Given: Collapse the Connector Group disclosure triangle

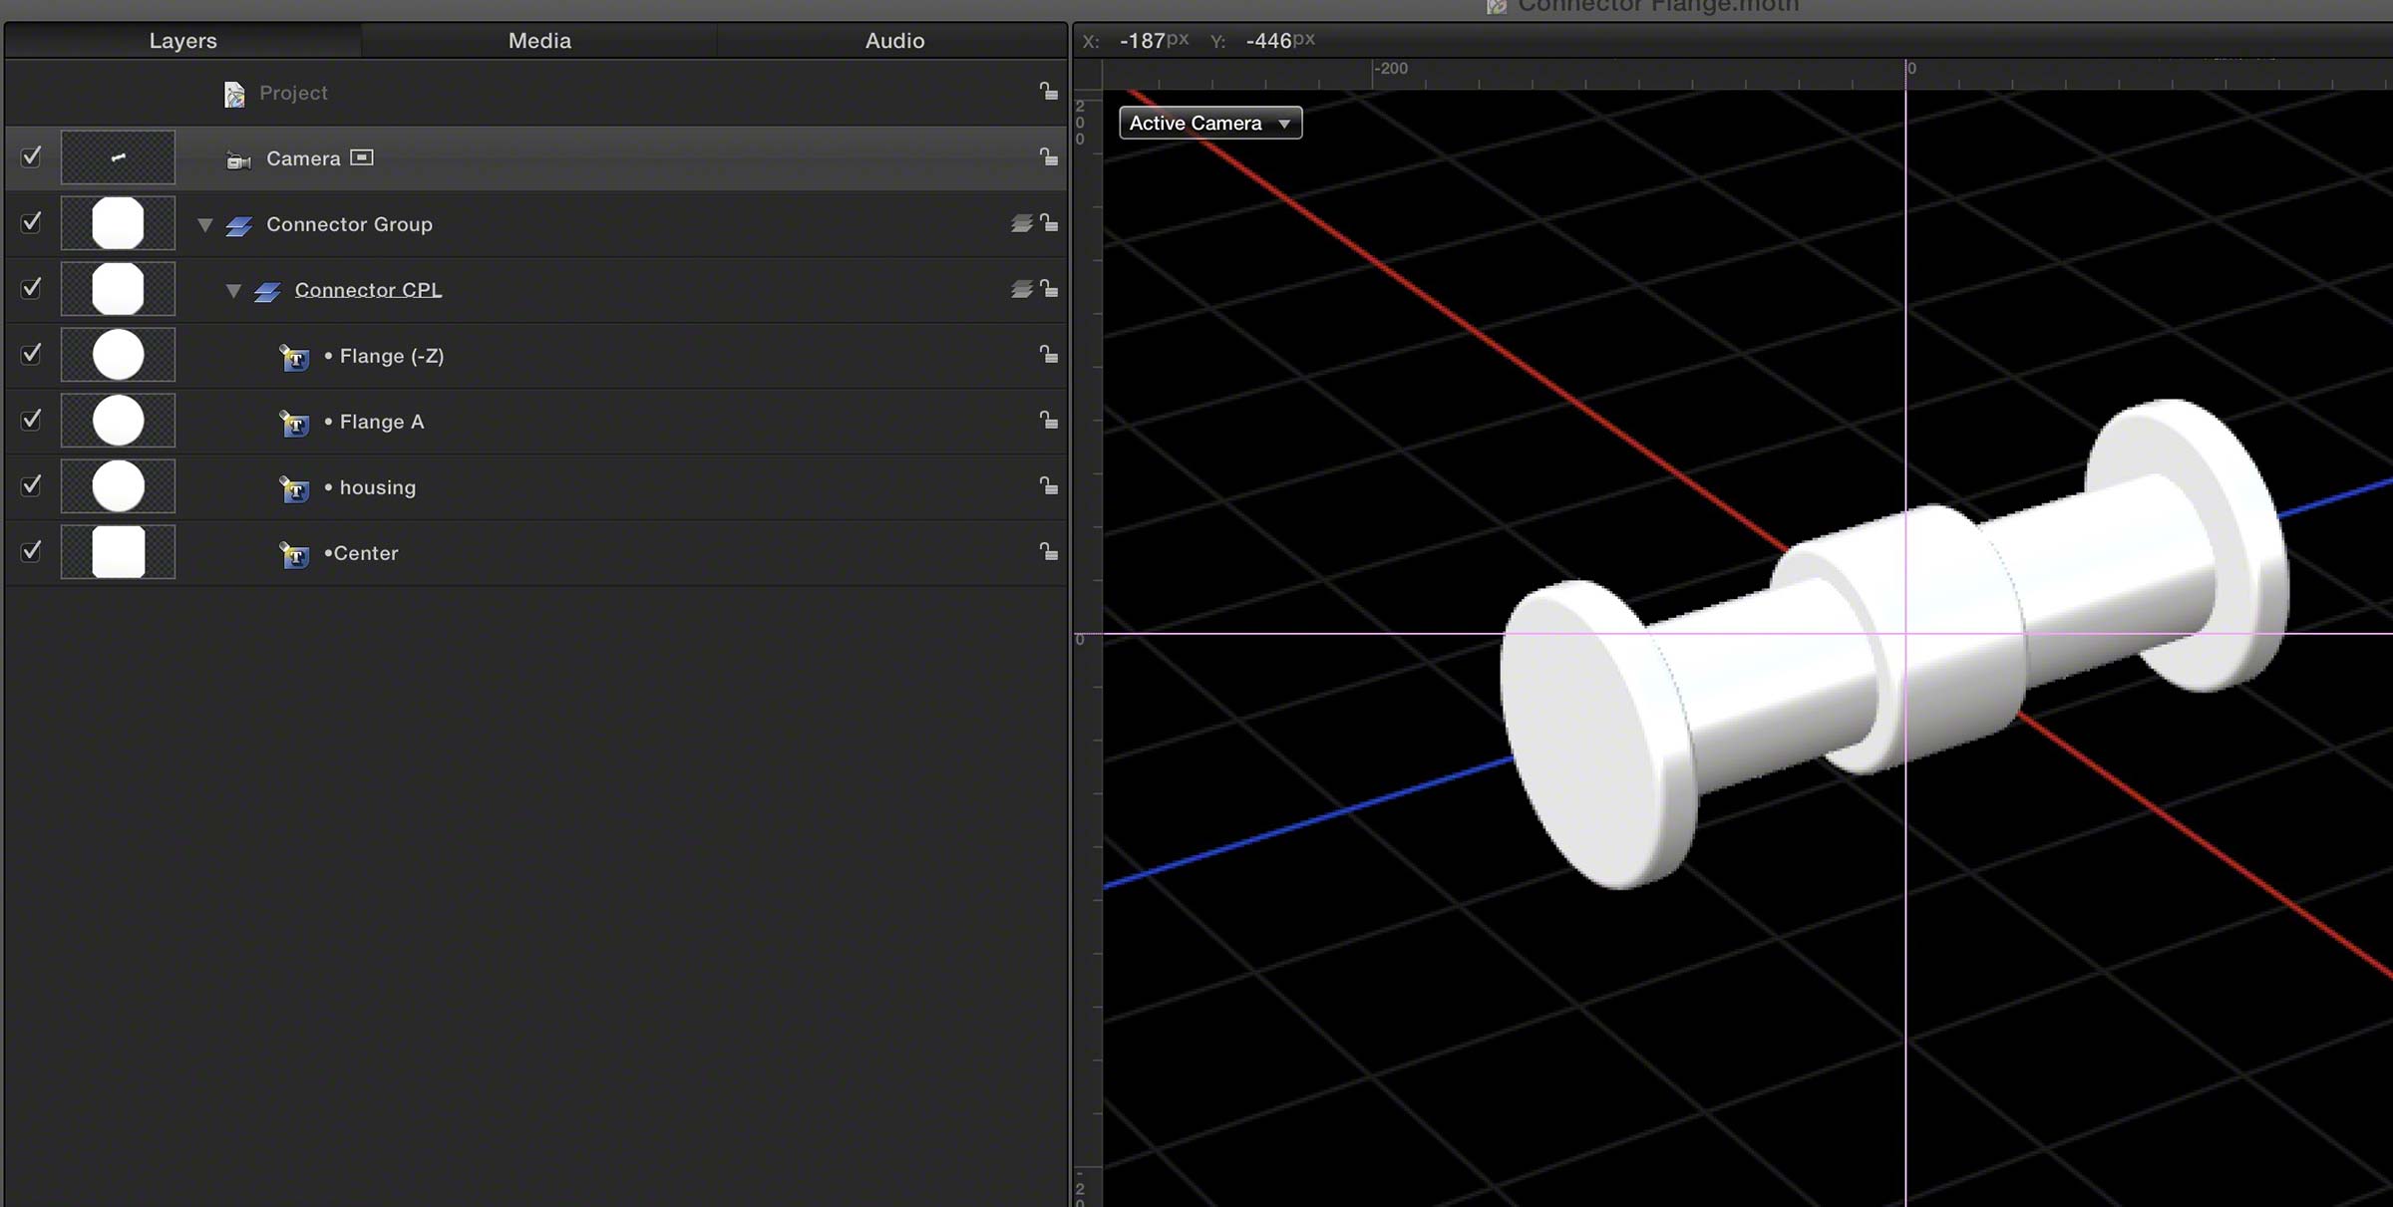Looking at the screenshot, I should coord(204,225).
